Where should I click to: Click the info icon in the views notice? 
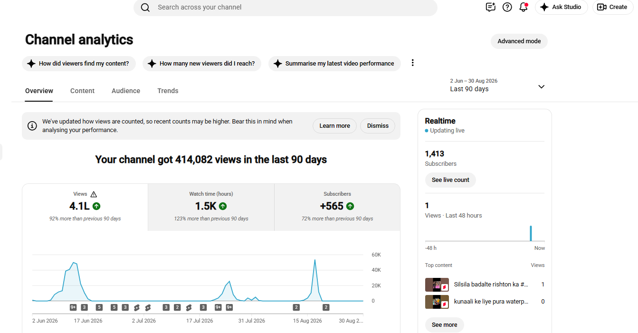pyautogui.click(x=32, y=126)
